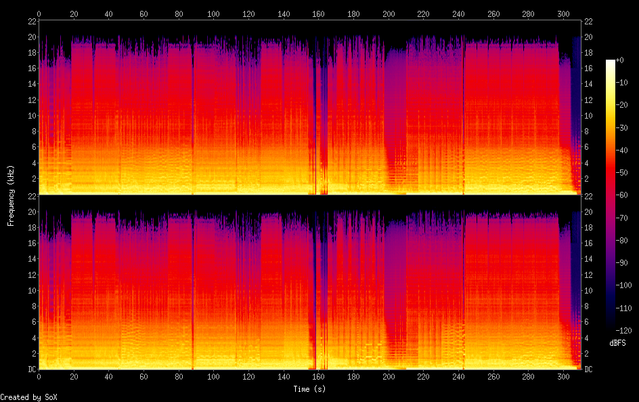This screenshot has width=639, height=402.
Task: Click the 0 tick on the top time axis
Action: pos(39,14)
